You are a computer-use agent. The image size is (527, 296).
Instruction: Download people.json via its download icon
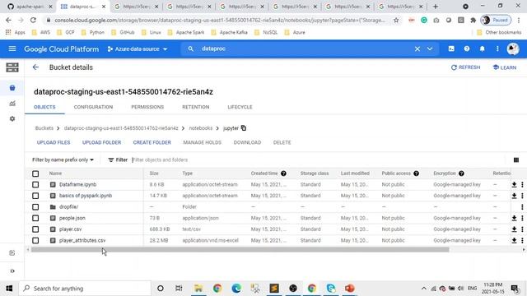[514, 218]
